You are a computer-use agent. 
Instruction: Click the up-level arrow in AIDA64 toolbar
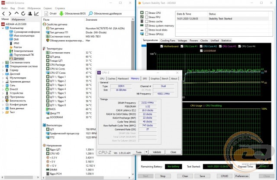(x=16, y=13)
